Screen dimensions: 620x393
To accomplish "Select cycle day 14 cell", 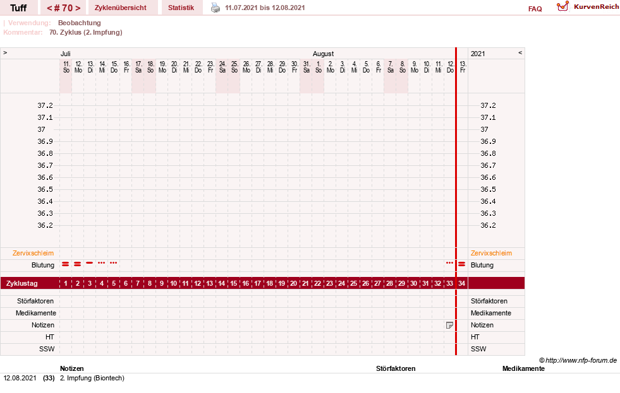I will (x=221, y=283).
